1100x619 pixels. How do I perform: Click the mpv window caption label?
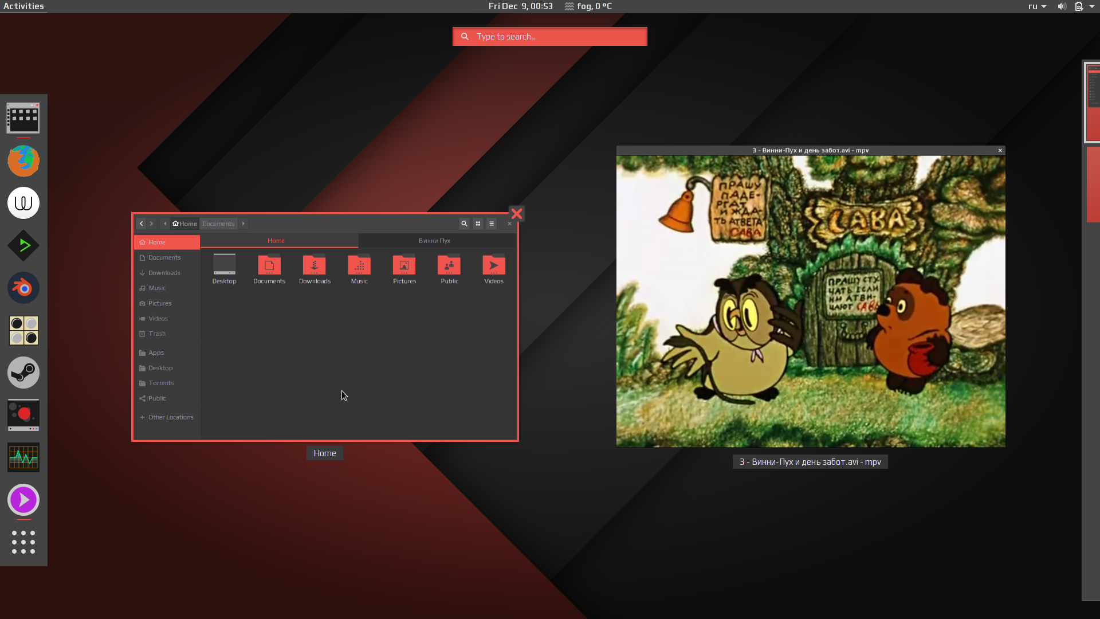[x=810, y=462]
